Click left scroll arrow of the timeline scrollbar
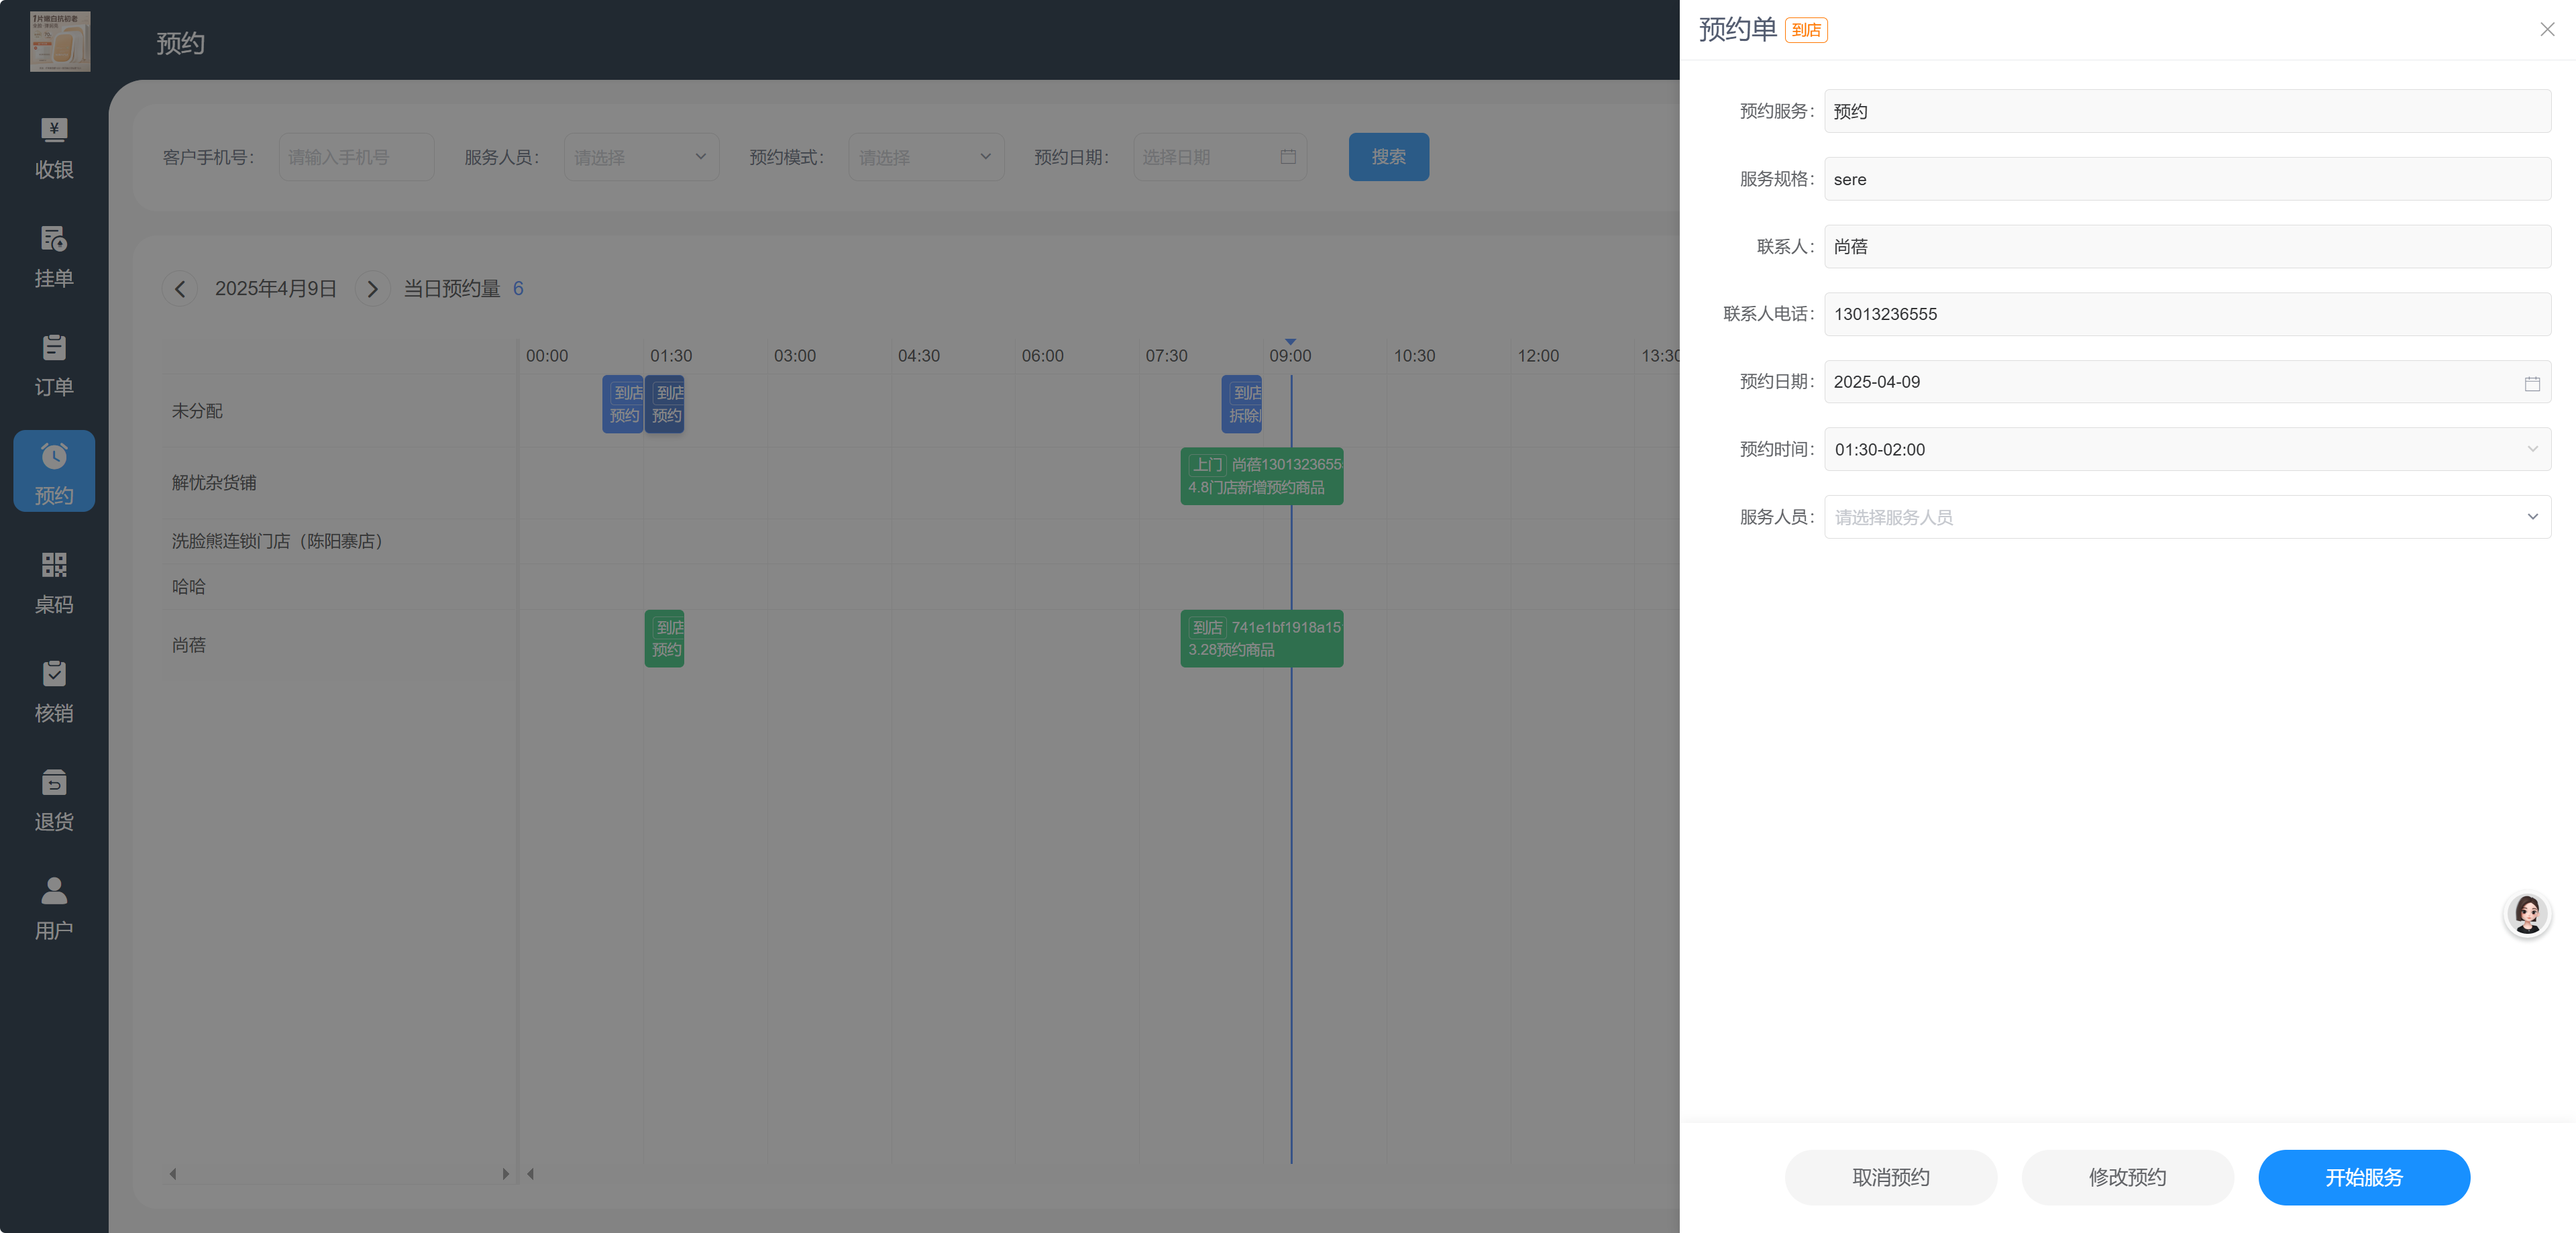The height and width of the screenshot is (1233, 2576). coord(530,1174)
